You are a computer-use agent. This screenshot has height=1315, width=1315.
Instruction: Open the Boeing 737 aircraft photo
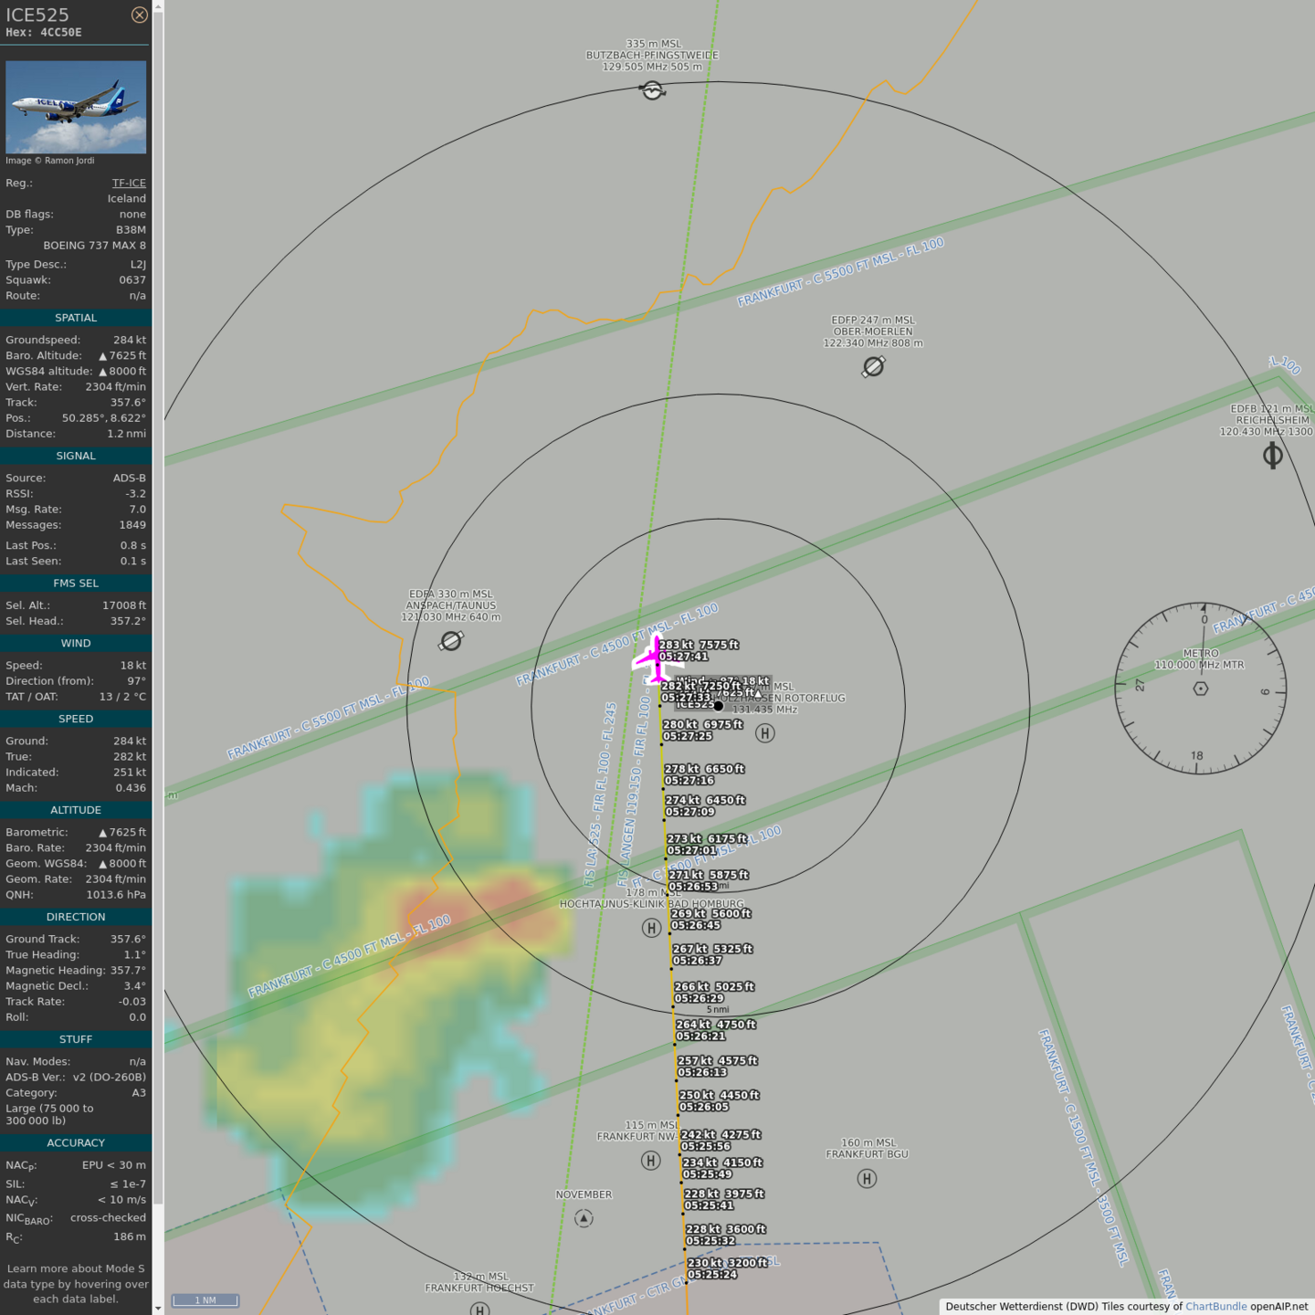[x=76, y=107]
